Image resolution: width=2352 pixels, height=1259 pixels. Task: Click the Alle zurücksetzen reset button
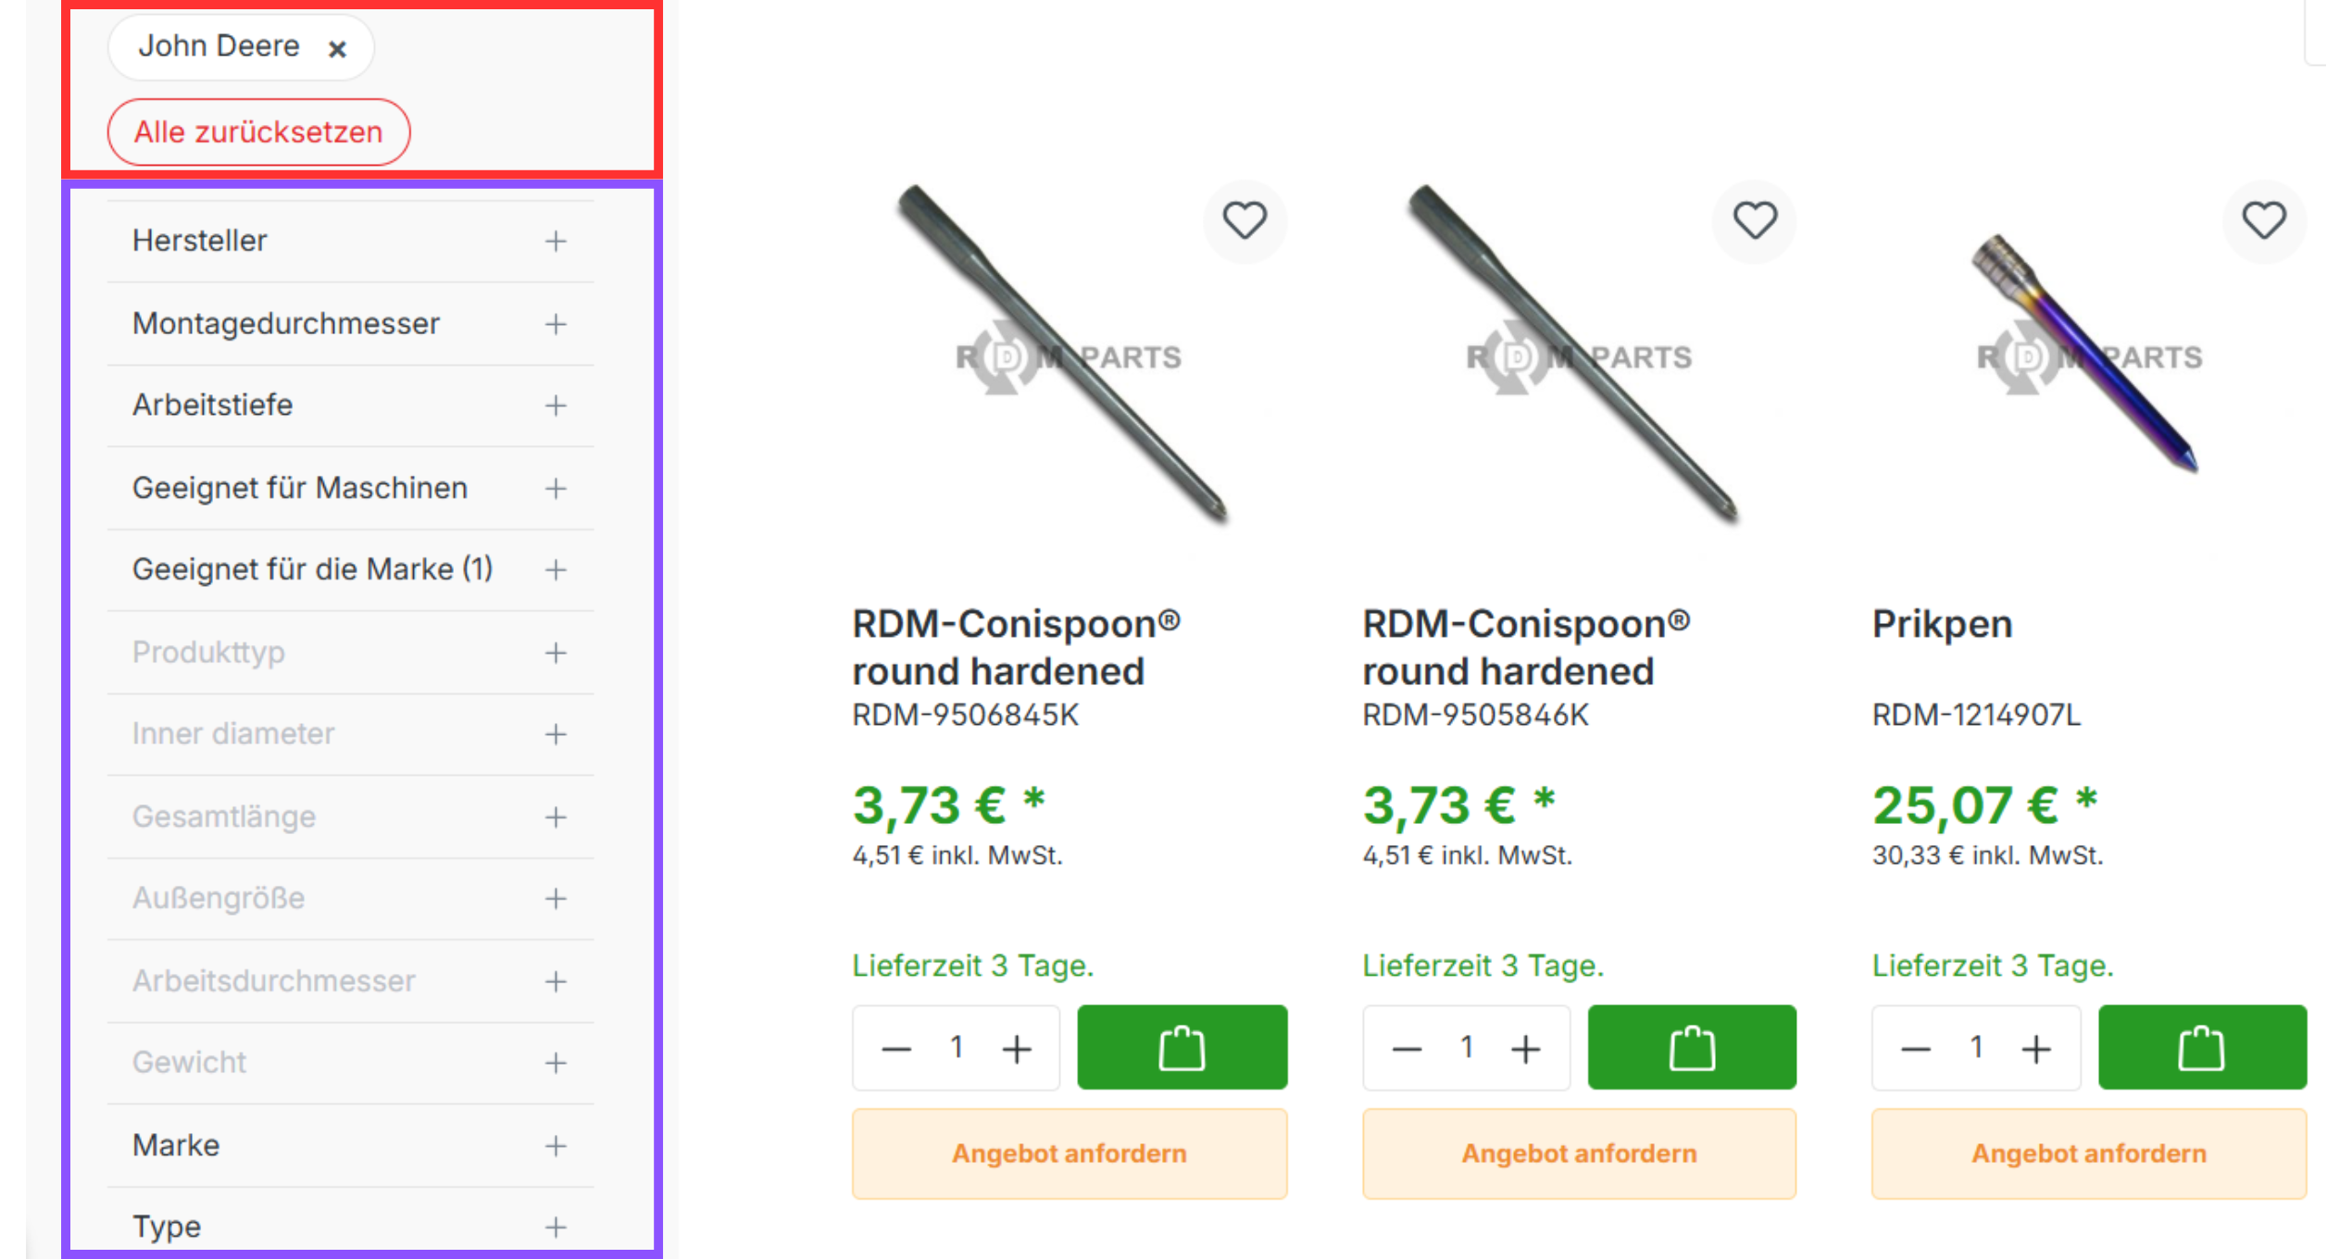click(258, 132)
